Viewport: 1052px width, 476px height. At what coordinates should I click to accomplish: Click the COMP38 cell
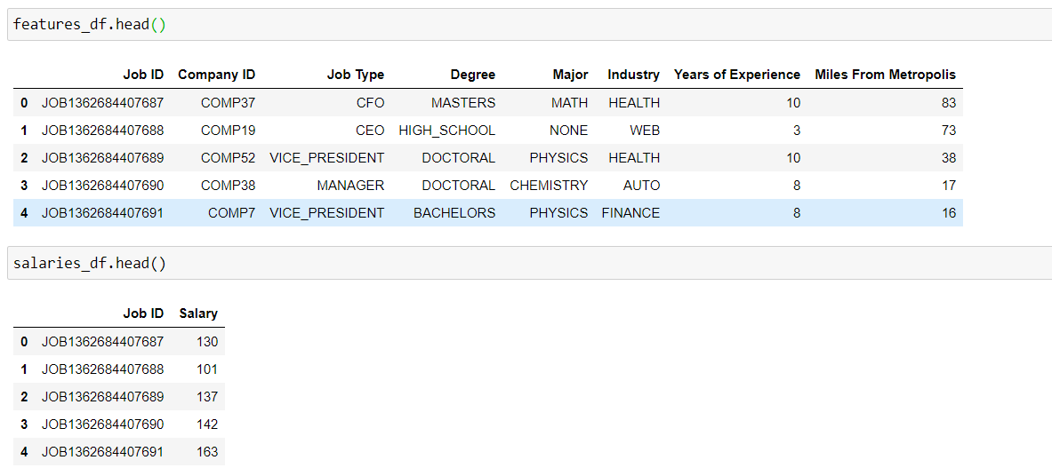click(229, 185)
